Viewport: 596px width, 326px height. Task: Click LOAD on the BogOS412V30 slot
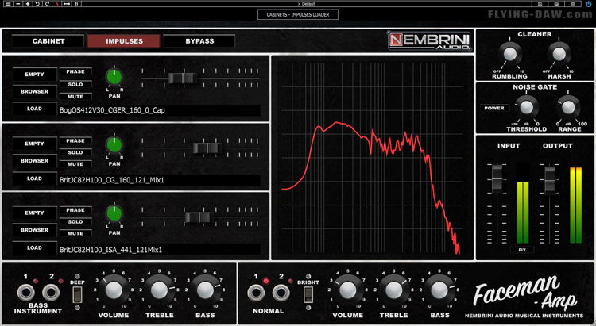coord(35,109)
